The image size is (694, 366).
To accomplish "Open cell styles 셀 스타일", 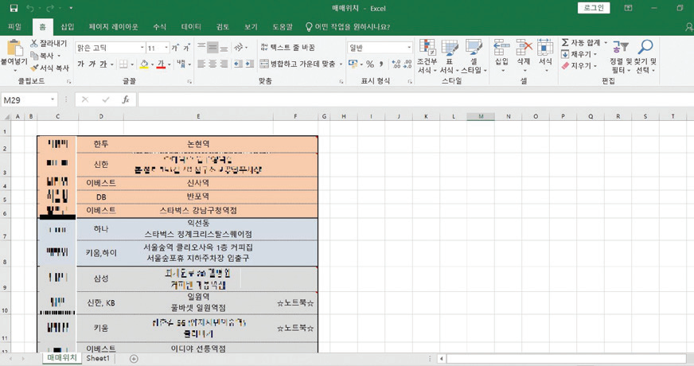I will 473,56.
